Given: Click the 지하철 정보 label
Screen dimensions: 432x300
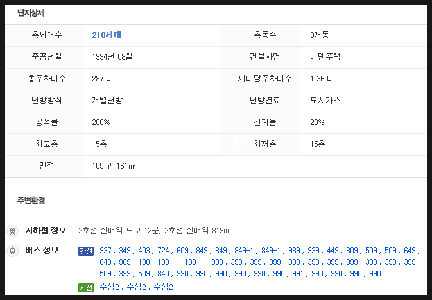Looking at the screenshot, I should [46, 230].
